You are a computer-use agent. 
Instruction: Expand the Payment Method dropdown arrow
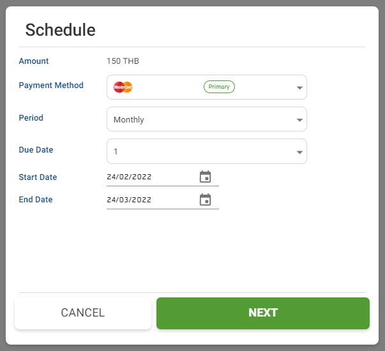coord(299,87)
